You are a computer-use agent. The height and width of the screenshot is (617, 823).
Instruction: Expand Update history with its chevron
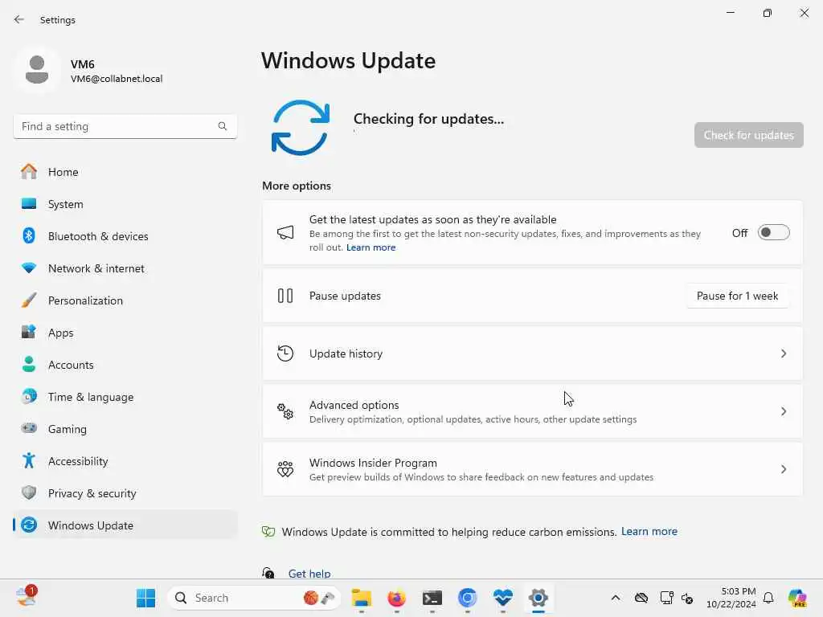tap(783, 353)
